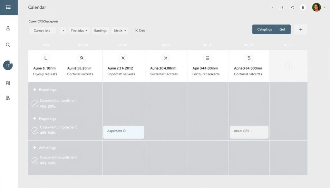Open the Thowday dropdown filter
The image size is (330, 188).
(79, 31)
